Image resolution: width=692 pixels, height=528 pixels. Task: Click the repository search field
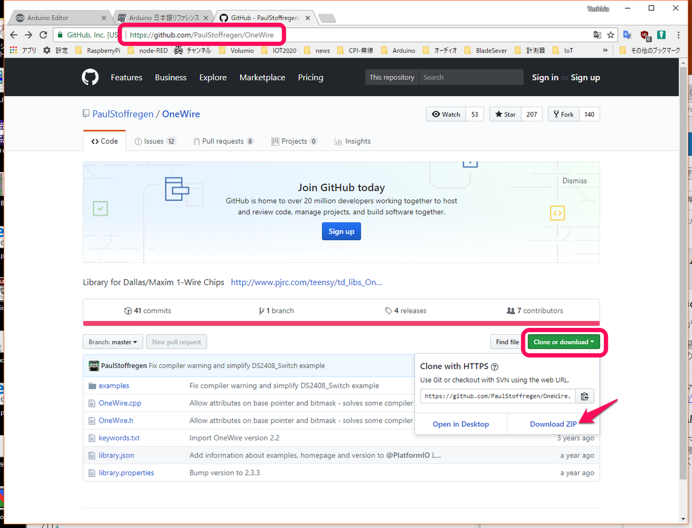[x=470, y=77]
